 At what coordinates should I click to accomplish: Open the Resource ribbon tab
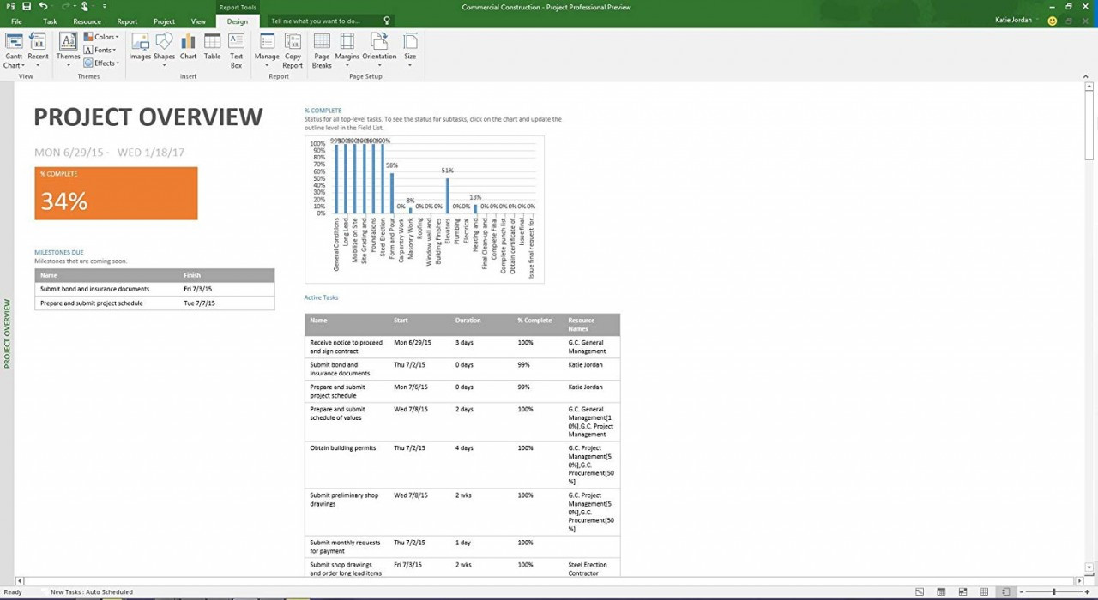[x=87, y=21]
